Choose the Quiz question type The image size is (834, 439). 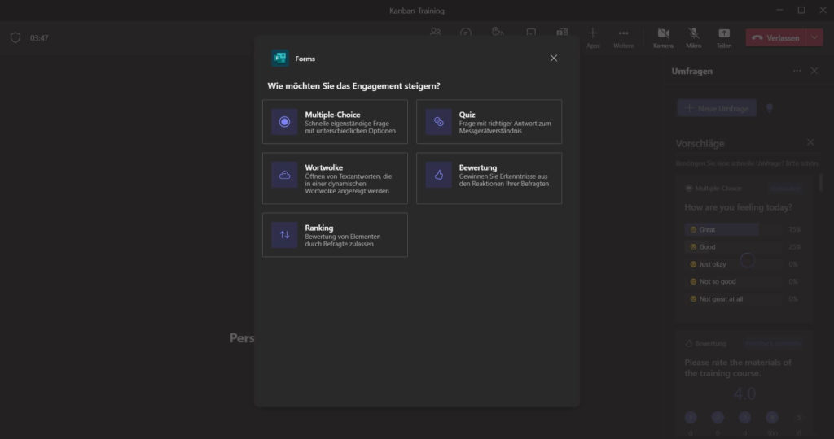489,122
